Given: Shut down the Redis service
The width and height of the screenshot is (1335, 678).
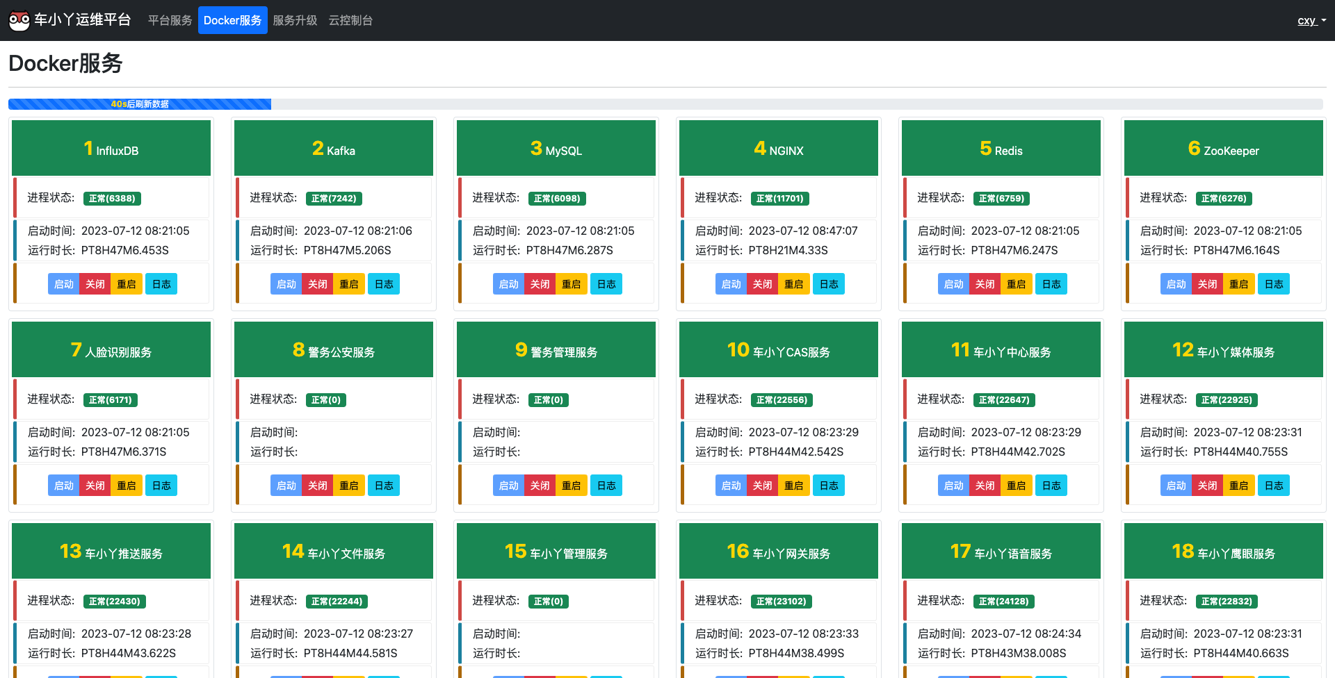Looking at the screenshot, I should pos(985,284).
